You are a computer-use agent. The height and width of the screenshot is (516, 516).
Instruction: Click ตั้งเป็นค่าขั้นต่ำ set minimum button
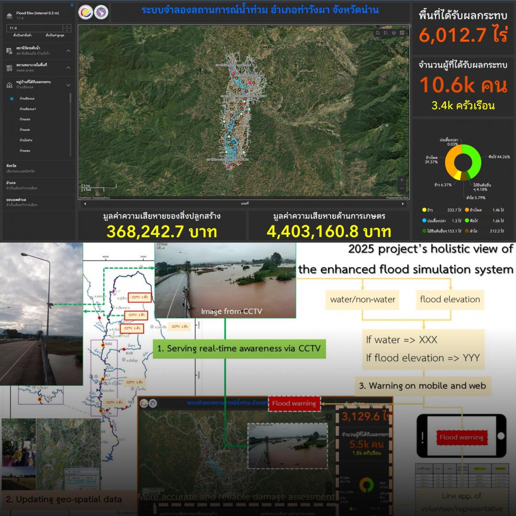pyautogui.click(x=22, y=35)
